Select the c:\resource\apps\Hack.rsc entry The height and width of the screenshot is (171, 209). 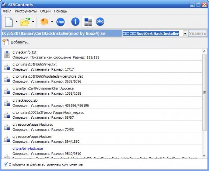pyautogui.click(x=102, y=127)
